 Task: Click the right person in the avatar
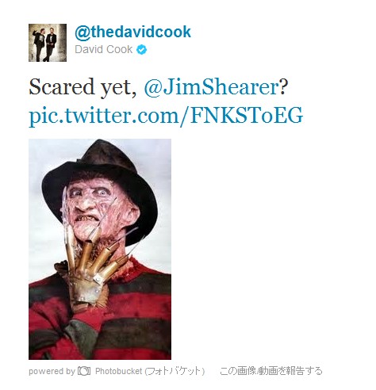click(51, 44)
